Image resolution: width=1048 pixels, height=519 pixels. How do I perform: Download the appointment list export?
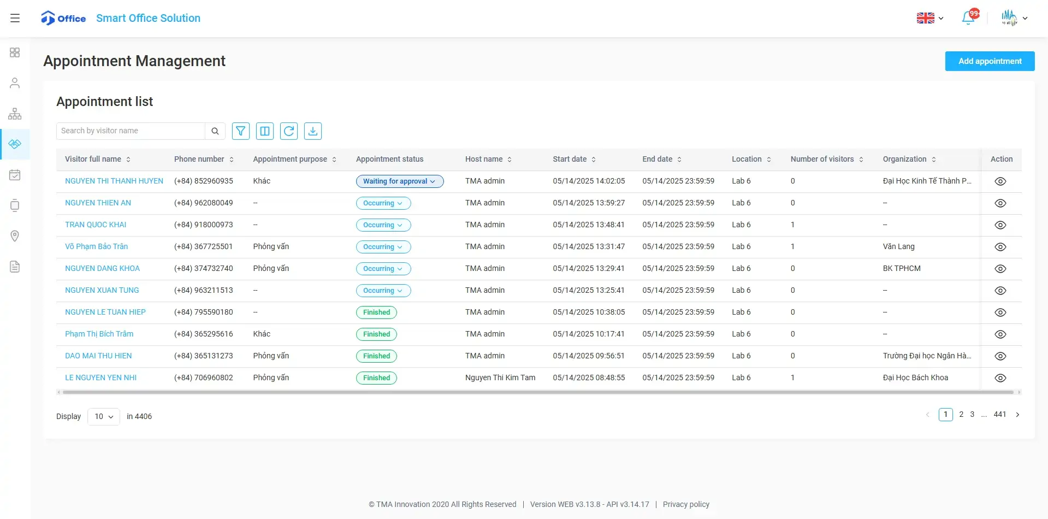point(313,131)
